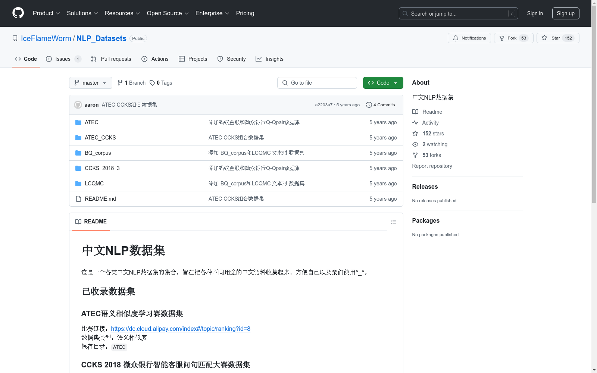Open the NLP_Datasets repository link
597x373 pixels.
point(101,38)
